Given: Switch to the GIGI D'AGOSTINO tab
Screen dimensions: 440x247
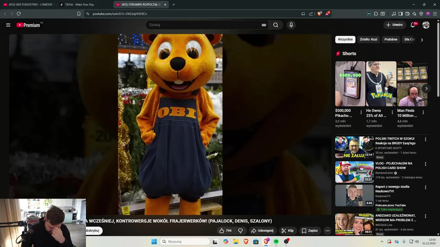Looking at the screenshot, I should [x=28, y=4].
